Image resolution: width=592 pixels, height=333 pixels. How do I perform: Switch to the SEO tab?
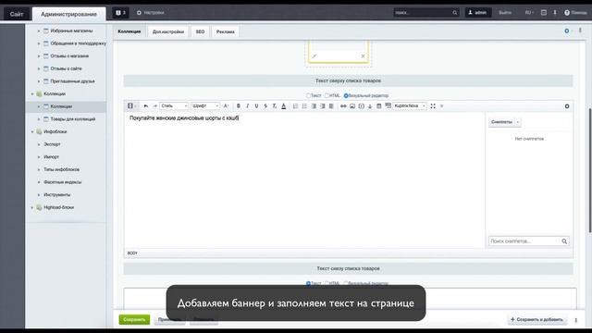pos(200,31)
